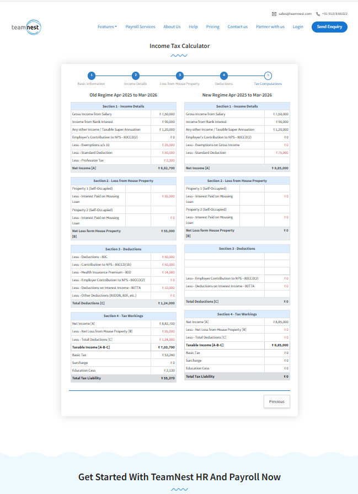Viewport: 358px width, 494px height.
Task: Click the TeamNest logo
Action: click(26, 26)
